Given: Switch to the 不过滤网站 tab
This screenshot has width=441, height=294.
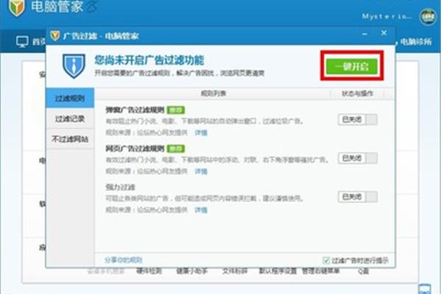Looking at the screenshot, I should pos(70,139).
